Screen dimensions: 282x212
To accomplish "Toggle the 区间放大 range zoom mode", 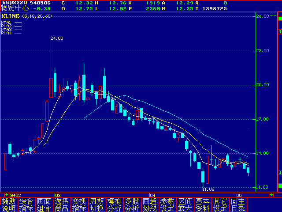I will click(185, 204).
